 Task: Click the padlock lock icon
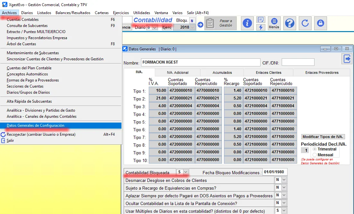coord(320,23)
